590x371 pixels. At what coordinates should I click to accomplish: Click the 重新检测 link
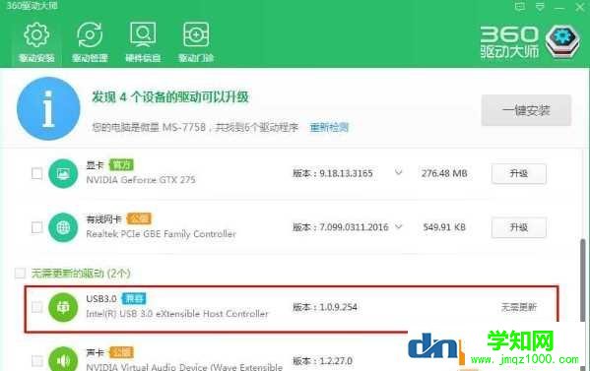(x=329, y=127)
